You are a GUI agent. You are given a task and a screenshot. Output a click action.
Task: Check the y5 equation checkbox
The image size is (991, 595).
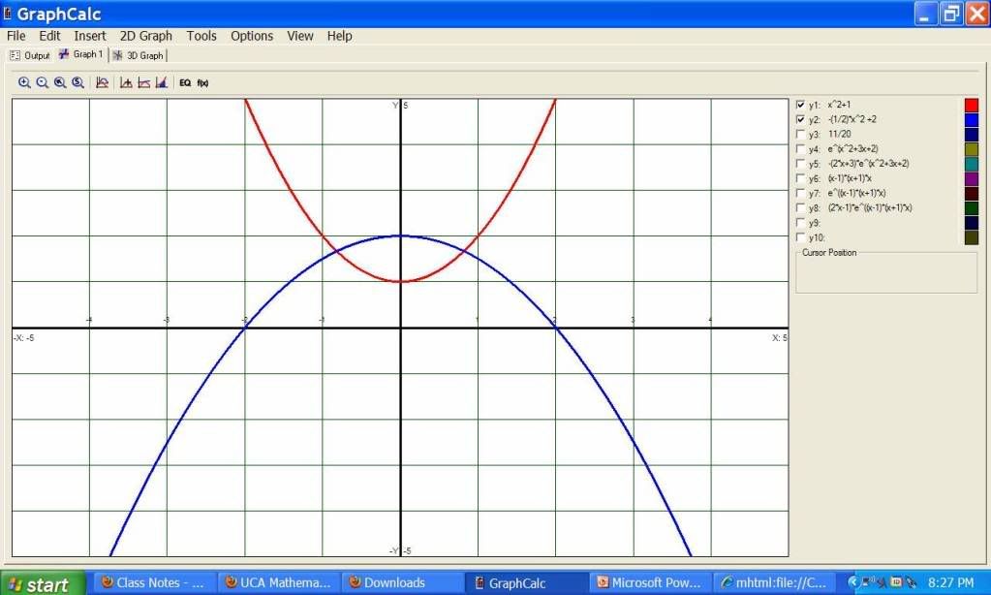(x=801, y=164)
